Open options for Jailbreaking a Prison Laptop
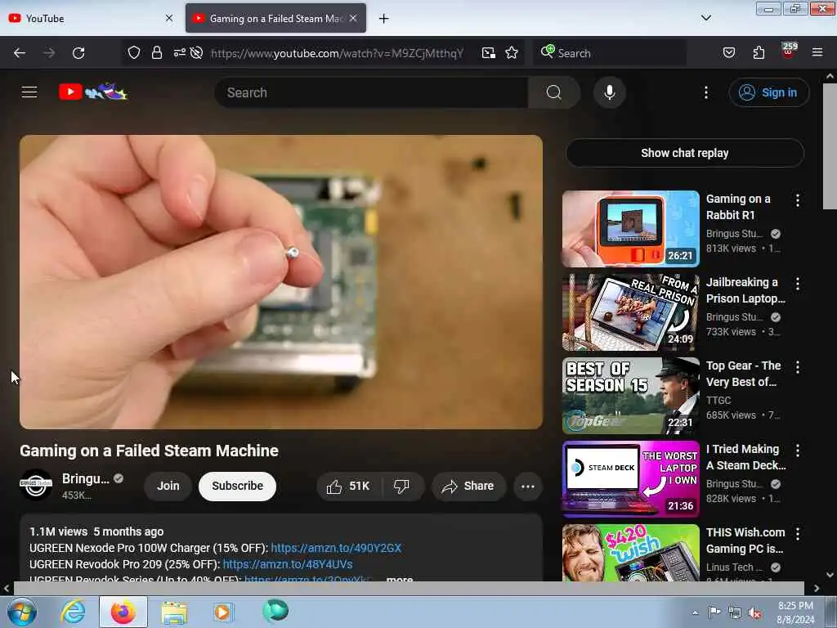The height and width of the screenshot is (628, 837). 798,284
